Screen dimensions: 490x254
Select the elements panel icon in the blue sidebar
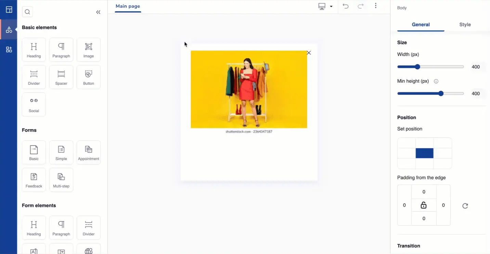pyautogui.click(x=9, y=30)
